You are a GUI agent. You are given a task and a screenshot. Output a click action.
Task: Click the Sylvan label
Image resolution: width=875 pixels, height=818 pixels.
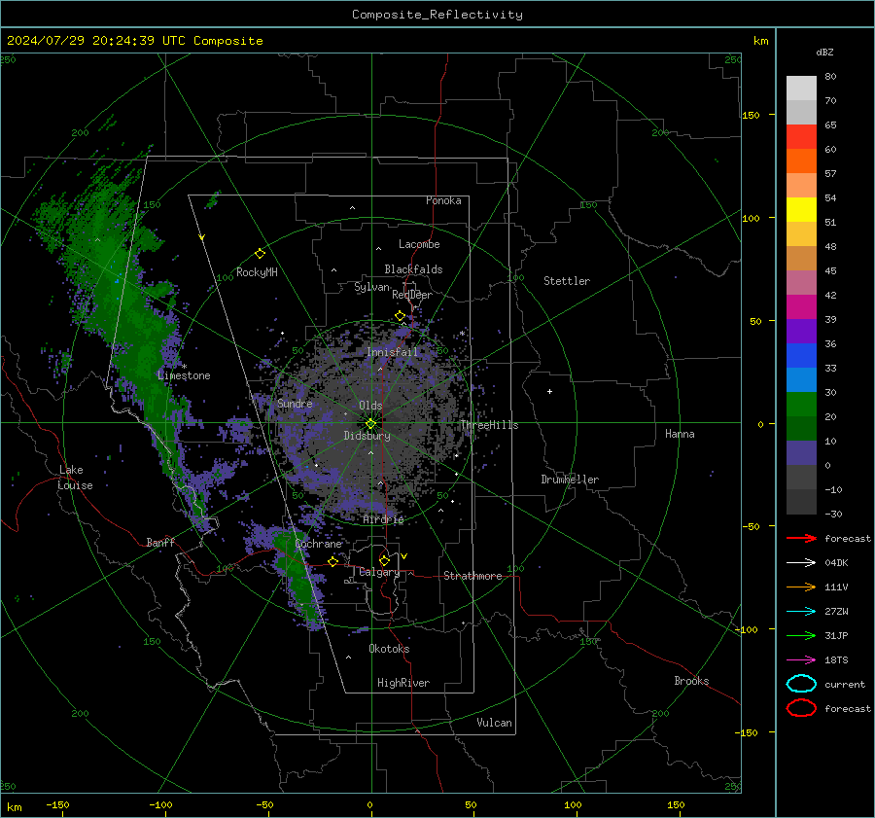[x=372, y=287]
